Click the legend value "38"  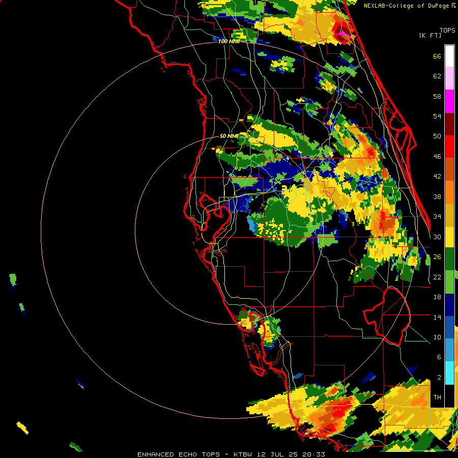tap(437, 197)
